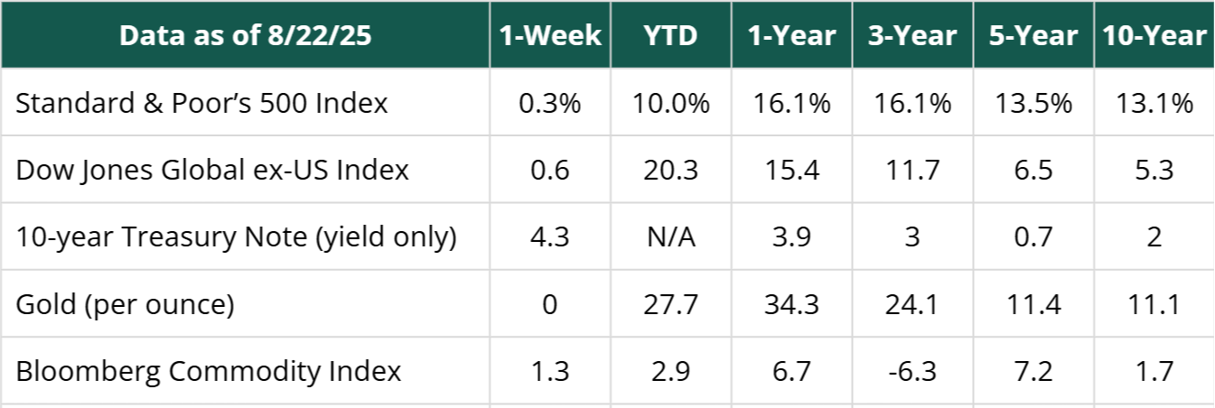Click the Dow Jones YTD value 20.3
Image resolution: width=1215 pixels, height=408 pixels.
(671, 170)
